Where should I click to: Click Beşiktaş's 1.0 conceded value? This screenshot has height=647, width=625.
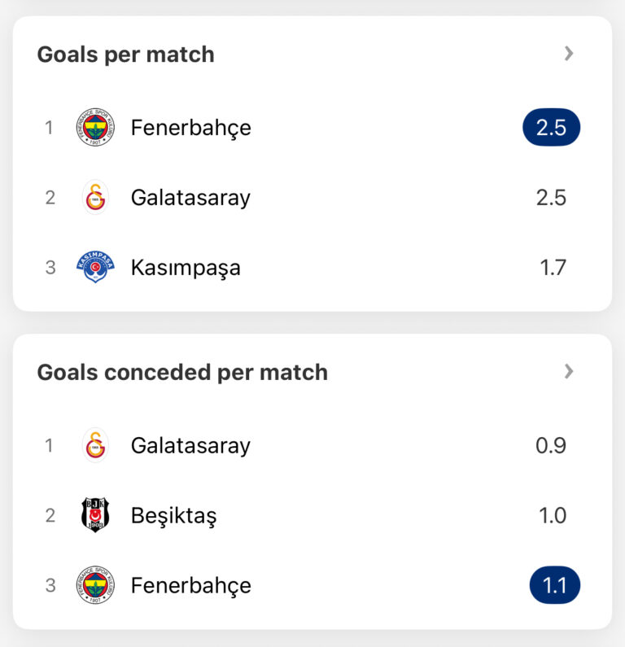click(x=553, y=515)
